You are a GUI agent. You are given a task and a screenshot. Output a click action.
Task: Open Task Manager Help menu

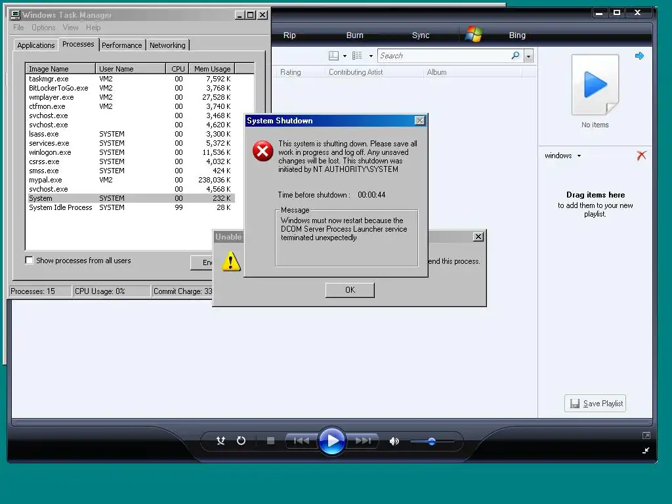click(93, 28)
